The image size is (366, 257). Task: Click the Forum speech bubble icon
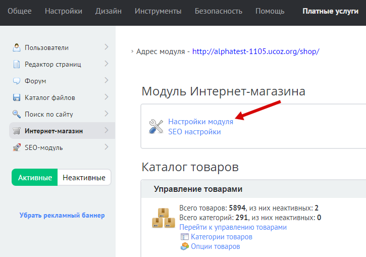[17, 81]
